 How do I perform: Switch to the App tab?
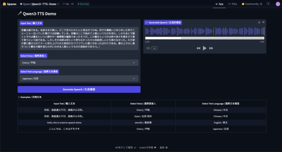point(219,4)
